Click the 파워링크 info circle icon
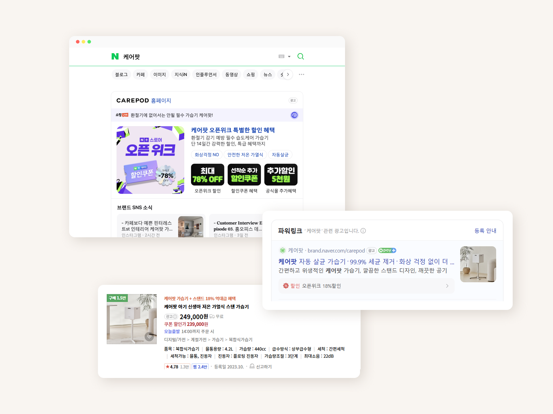Screen dimensions: 553x414 tap(363, 231)
